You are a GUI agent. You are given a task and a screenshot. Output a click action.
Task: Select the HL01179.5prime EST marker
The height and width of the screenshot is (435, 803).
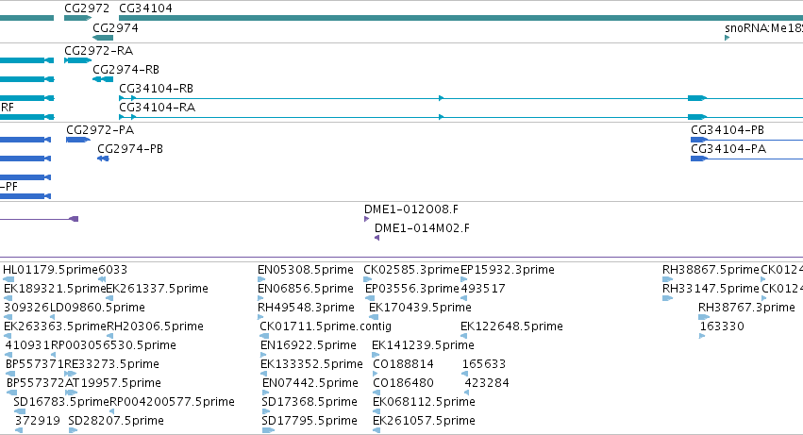click(x=8, y=279)
